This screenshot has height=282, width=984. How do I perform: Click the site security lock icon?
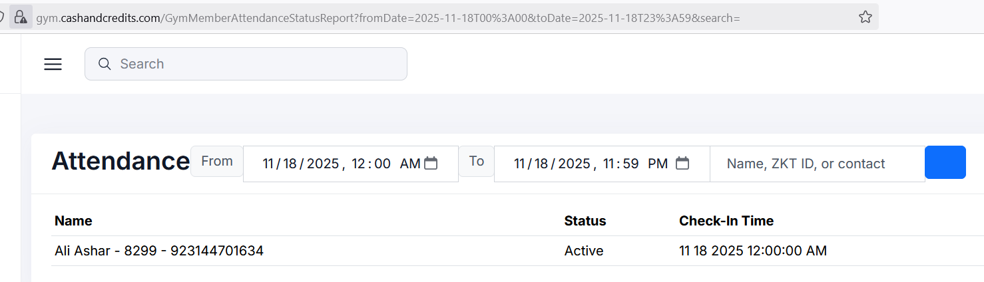point(21,17)
